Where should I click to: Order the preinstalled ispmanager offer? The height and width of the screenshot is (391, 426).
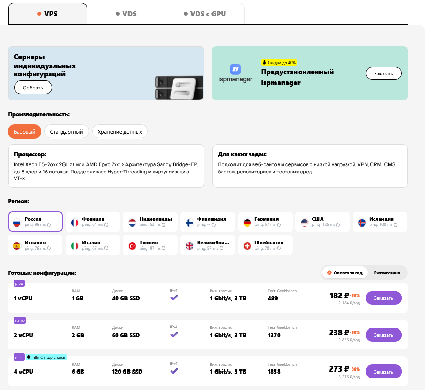383,73
